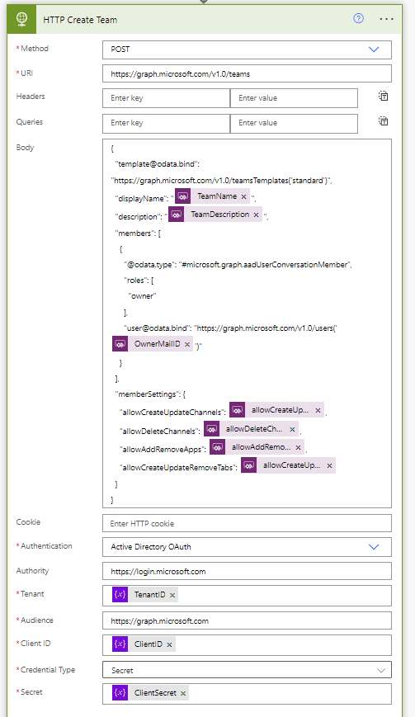This screenshot has height=717, width=415.
Task: Remove allowCreateUp... token after allowCreateUpdateRemoveTabs
Action: click(x=329, y=466)
